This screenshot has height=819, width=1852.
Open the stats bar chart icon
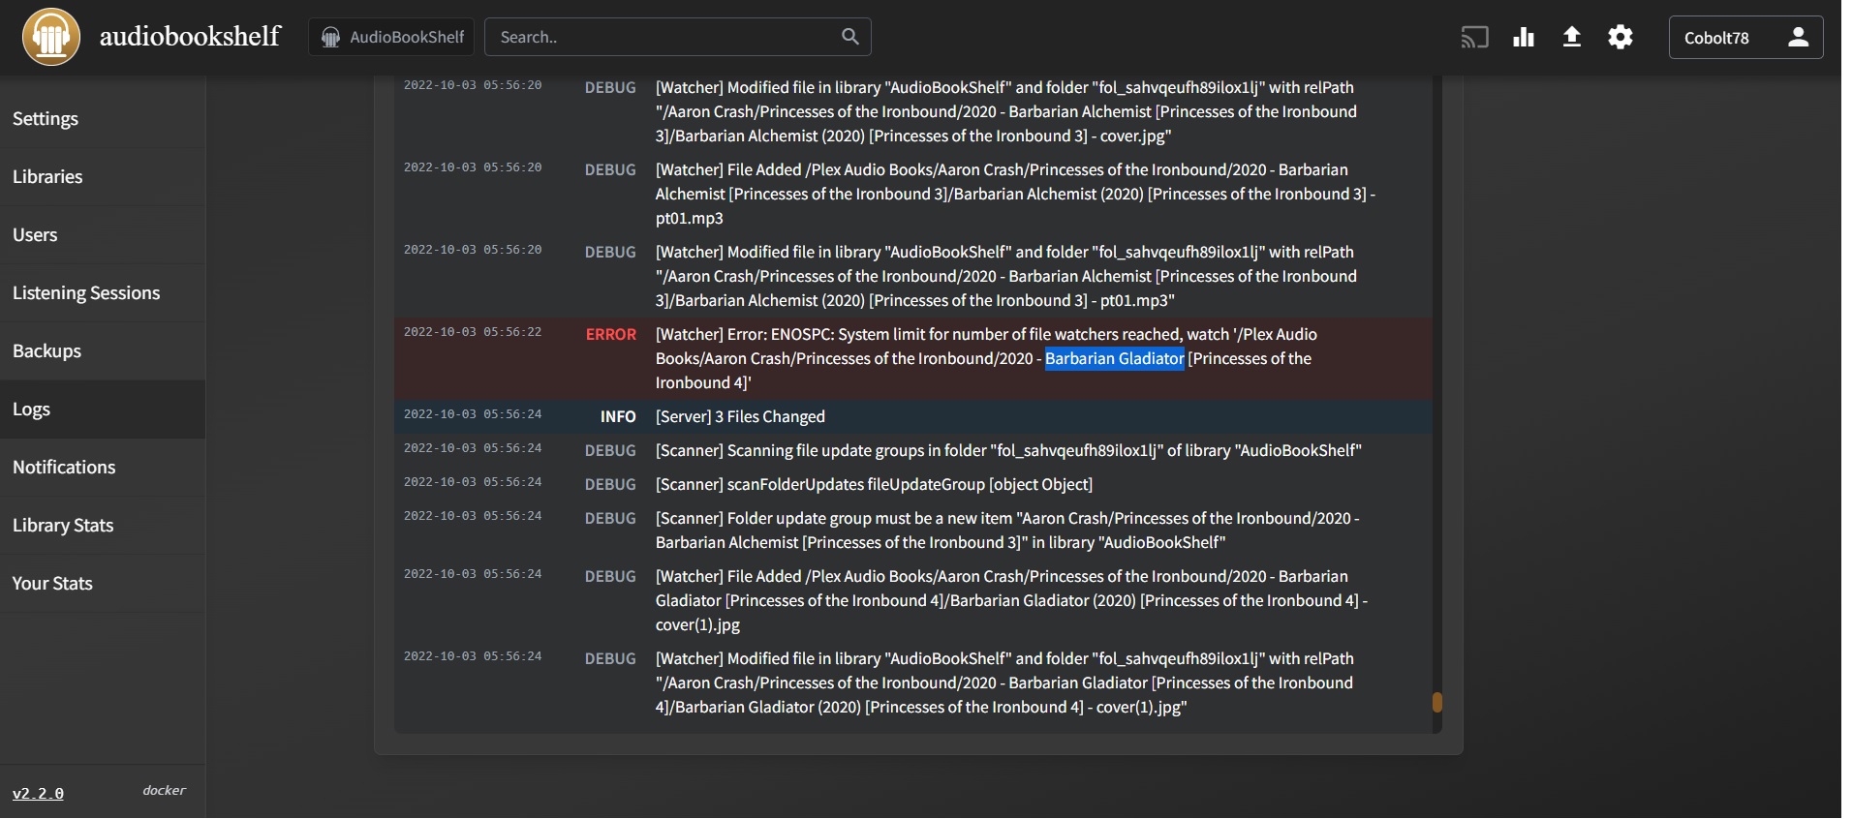[1524, 37]
